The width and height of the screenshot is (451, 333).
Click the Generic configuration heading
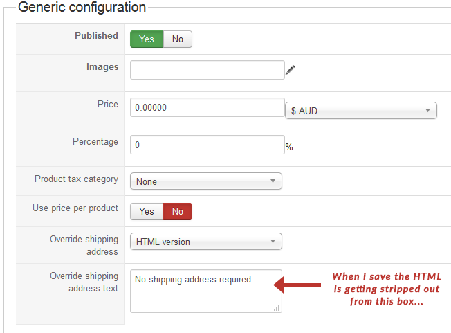(82, 8)
